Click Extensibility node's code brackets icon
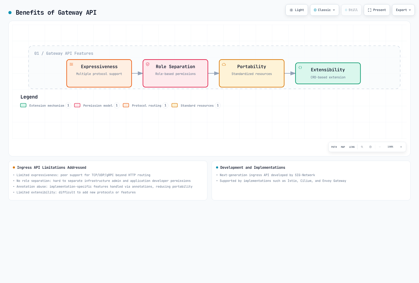Viewport: 419px width, 283px height. click(x=300, y=67)
